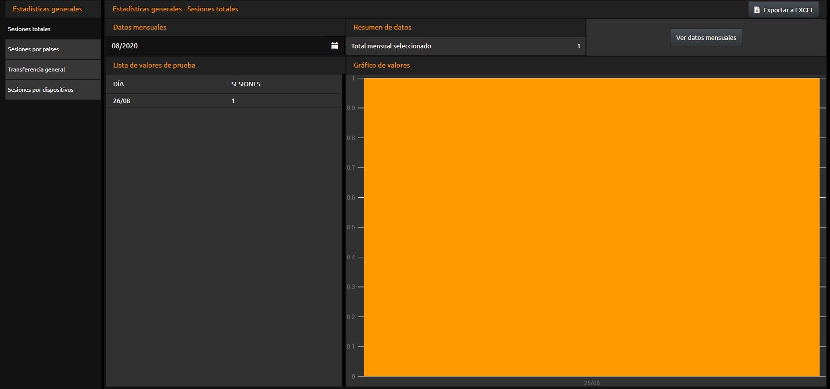Click Lista de valores de prueba heading
This screenshot has width=830, height=389.
(x=154, y=65)
